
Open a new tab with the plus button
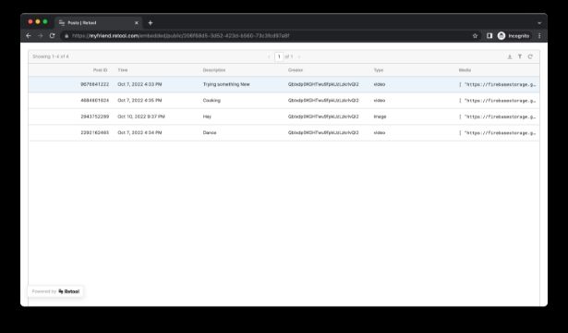point(151,23)
